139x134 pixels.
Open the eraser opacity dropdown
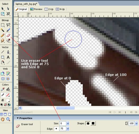coord(136,123)
